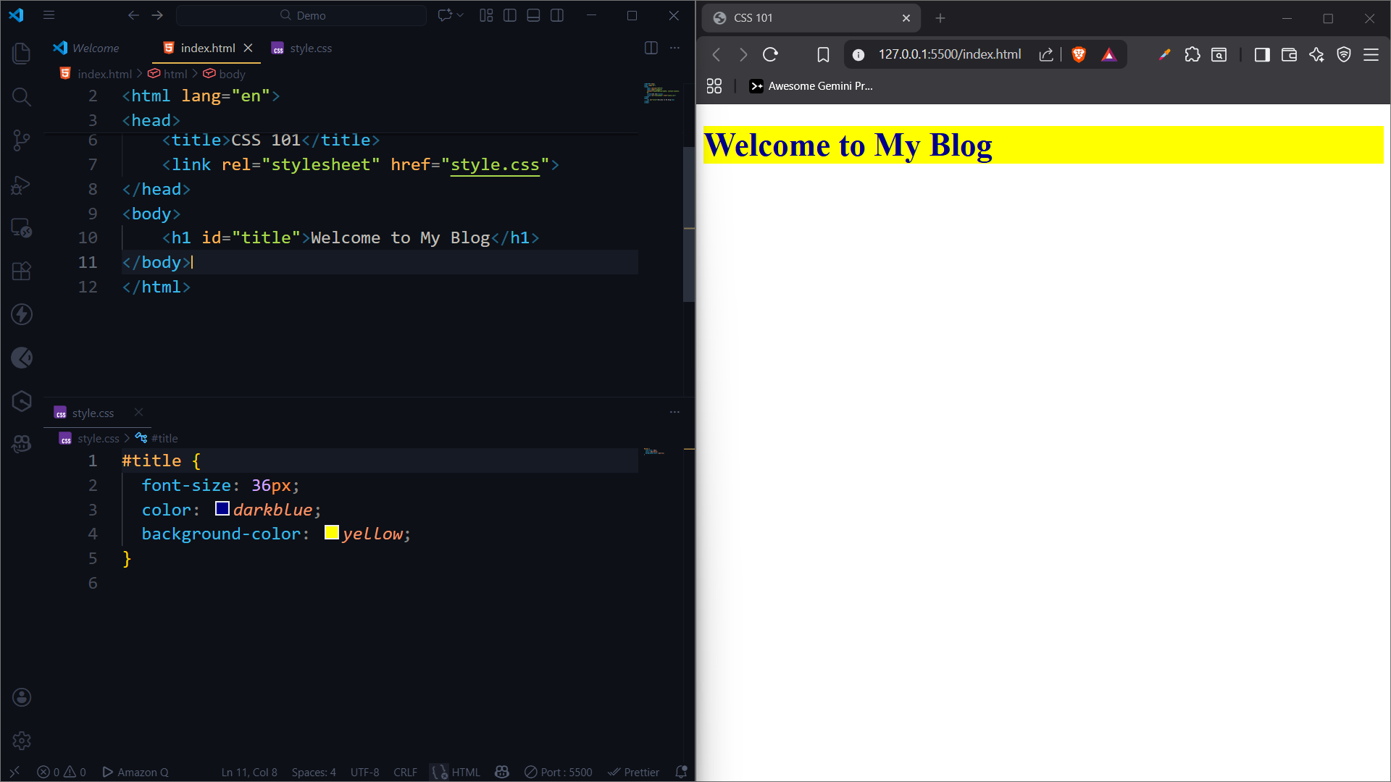Bookmark the current page icon
The width and height of the screenshot is (1391, 782).
pyautogui.click(x=823, y=54)
